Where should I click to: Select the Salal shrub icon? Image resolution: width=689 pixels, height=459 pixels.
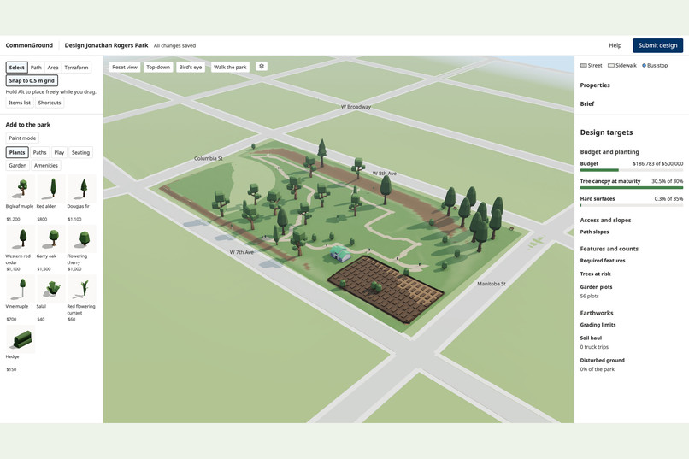point(51,289)
